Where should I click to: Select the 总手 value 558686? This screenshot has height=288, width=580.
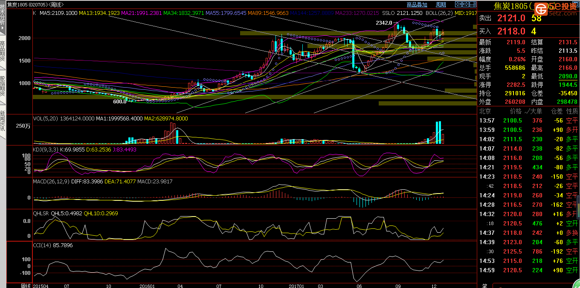(x=515, y=68)
